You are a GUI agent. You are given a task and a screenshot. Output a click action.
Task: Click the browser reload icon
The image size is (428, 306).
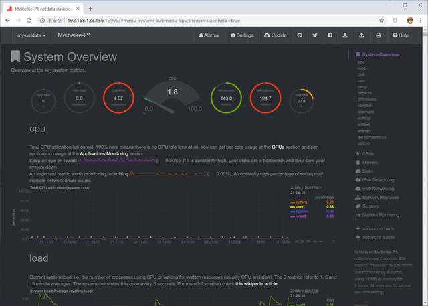click(x=29, y=21)
